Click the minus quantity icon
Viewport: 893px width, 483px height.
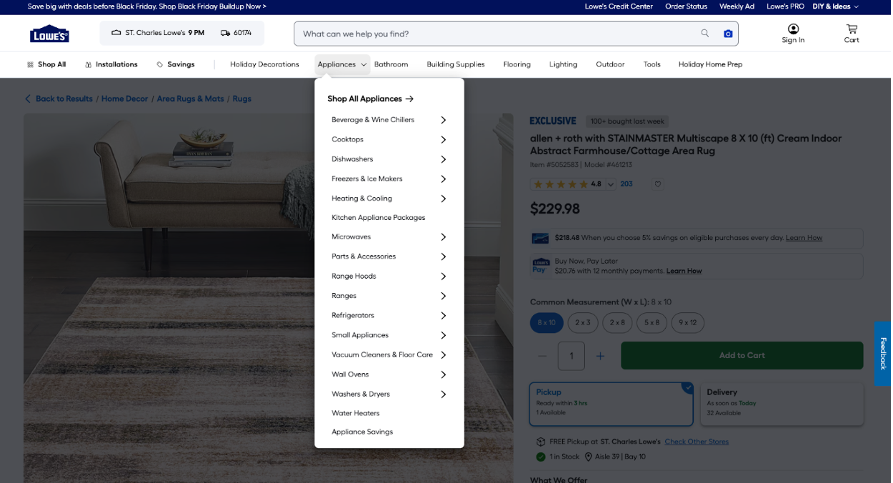(543, 356)
